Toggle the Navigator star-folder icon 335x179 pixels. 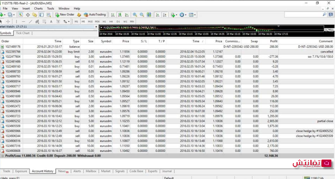[x=34, y=15]
